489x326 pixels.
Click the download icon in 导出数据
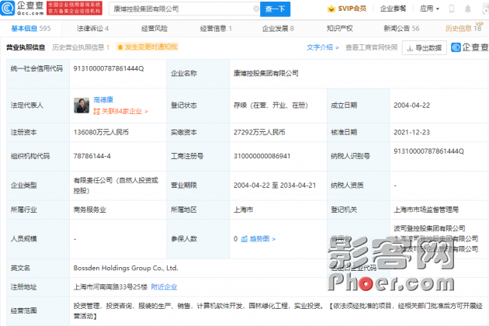pos(410,48)
